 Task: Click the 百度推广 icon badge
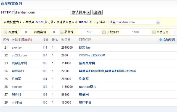coord(5,32)
